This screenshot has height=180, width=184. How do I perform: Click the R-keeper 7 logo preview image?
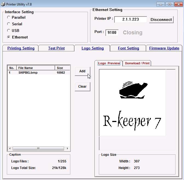coord(132,103)
